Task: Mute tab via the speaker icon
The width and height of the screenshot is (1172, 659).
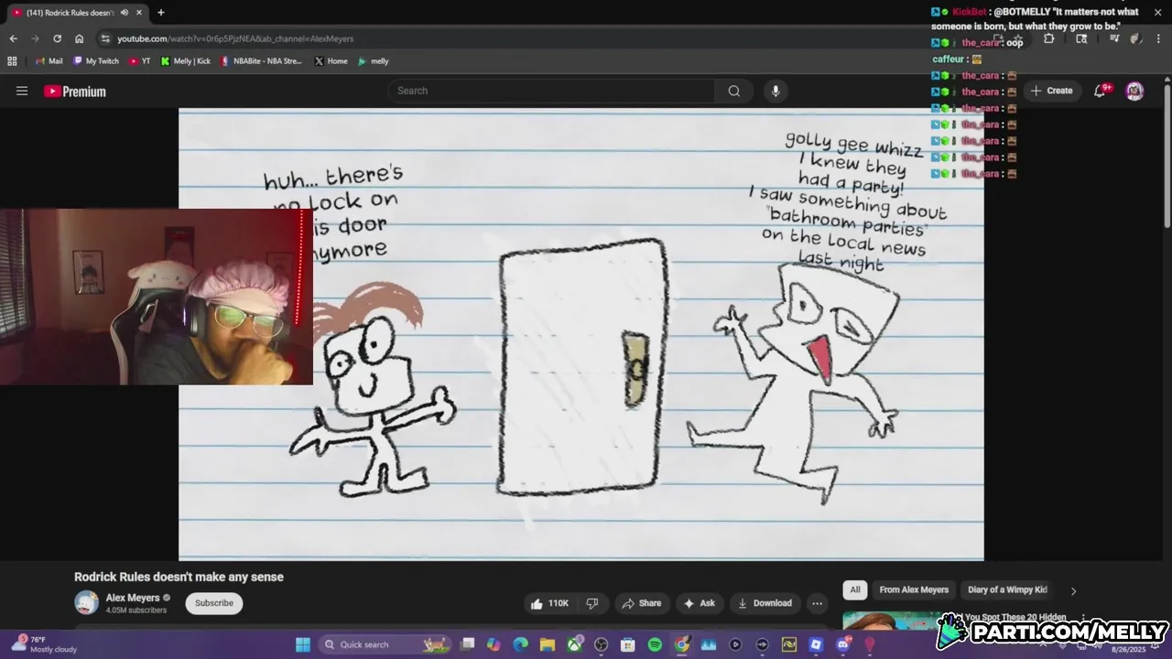Action: click(124, 13)
